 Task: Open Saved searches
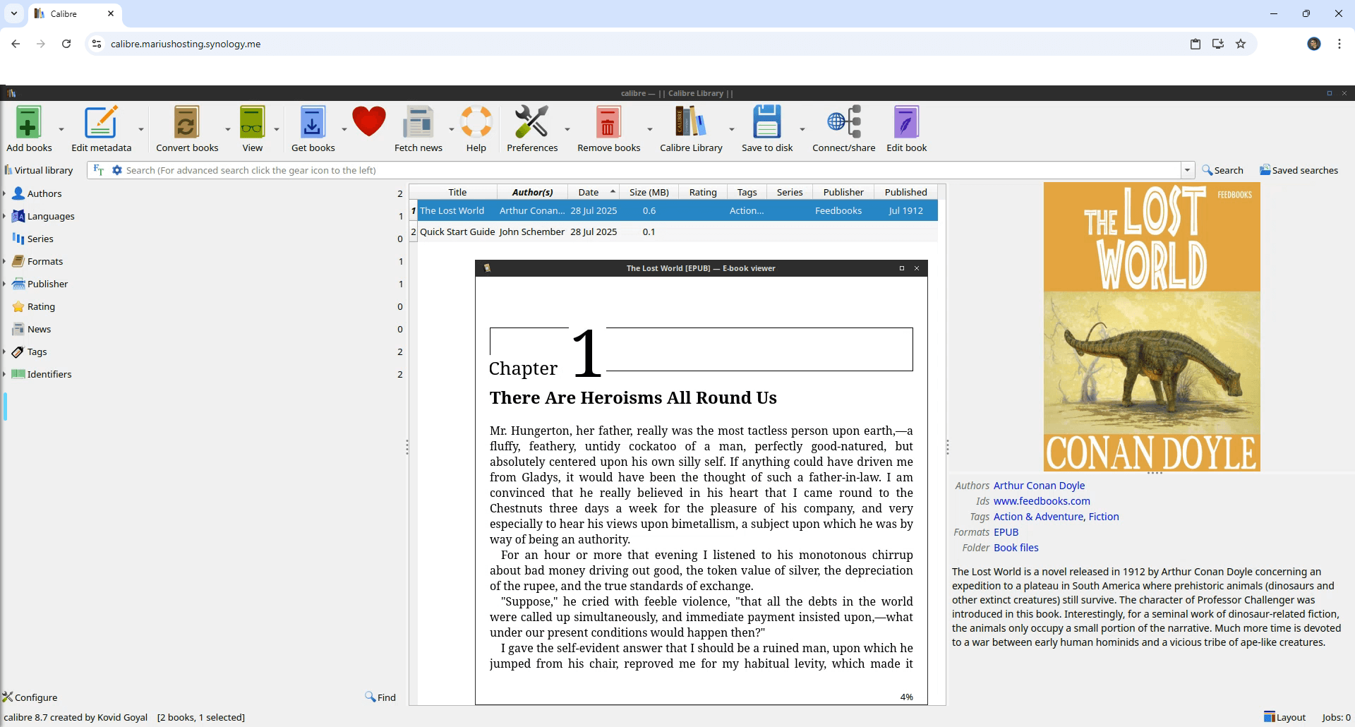1299,170
